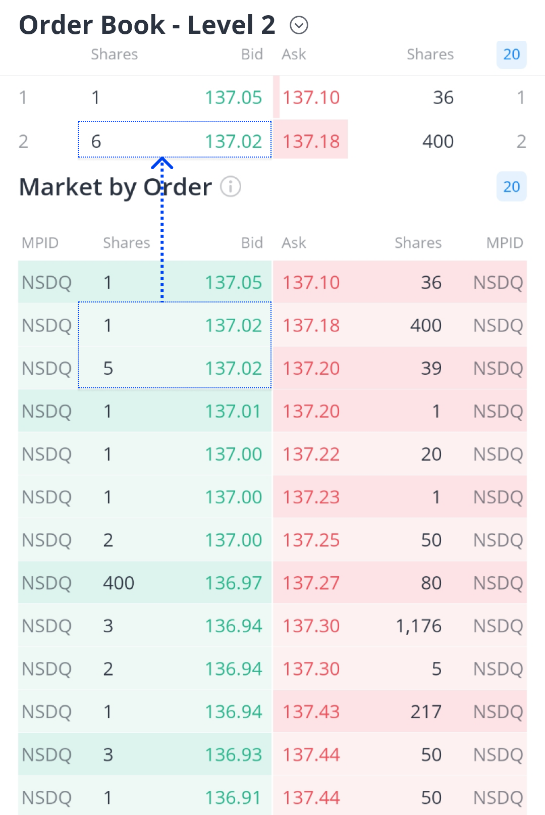Expand the Order Book Level 2 dropdown chevron

[299, 25]
